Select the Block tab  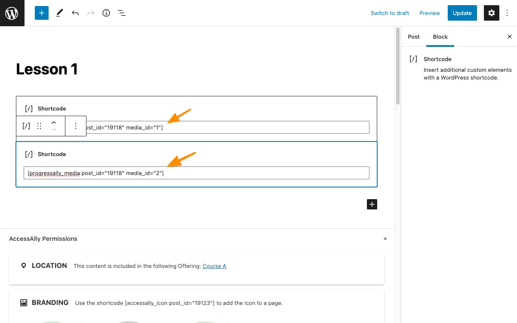coord(440,37)
